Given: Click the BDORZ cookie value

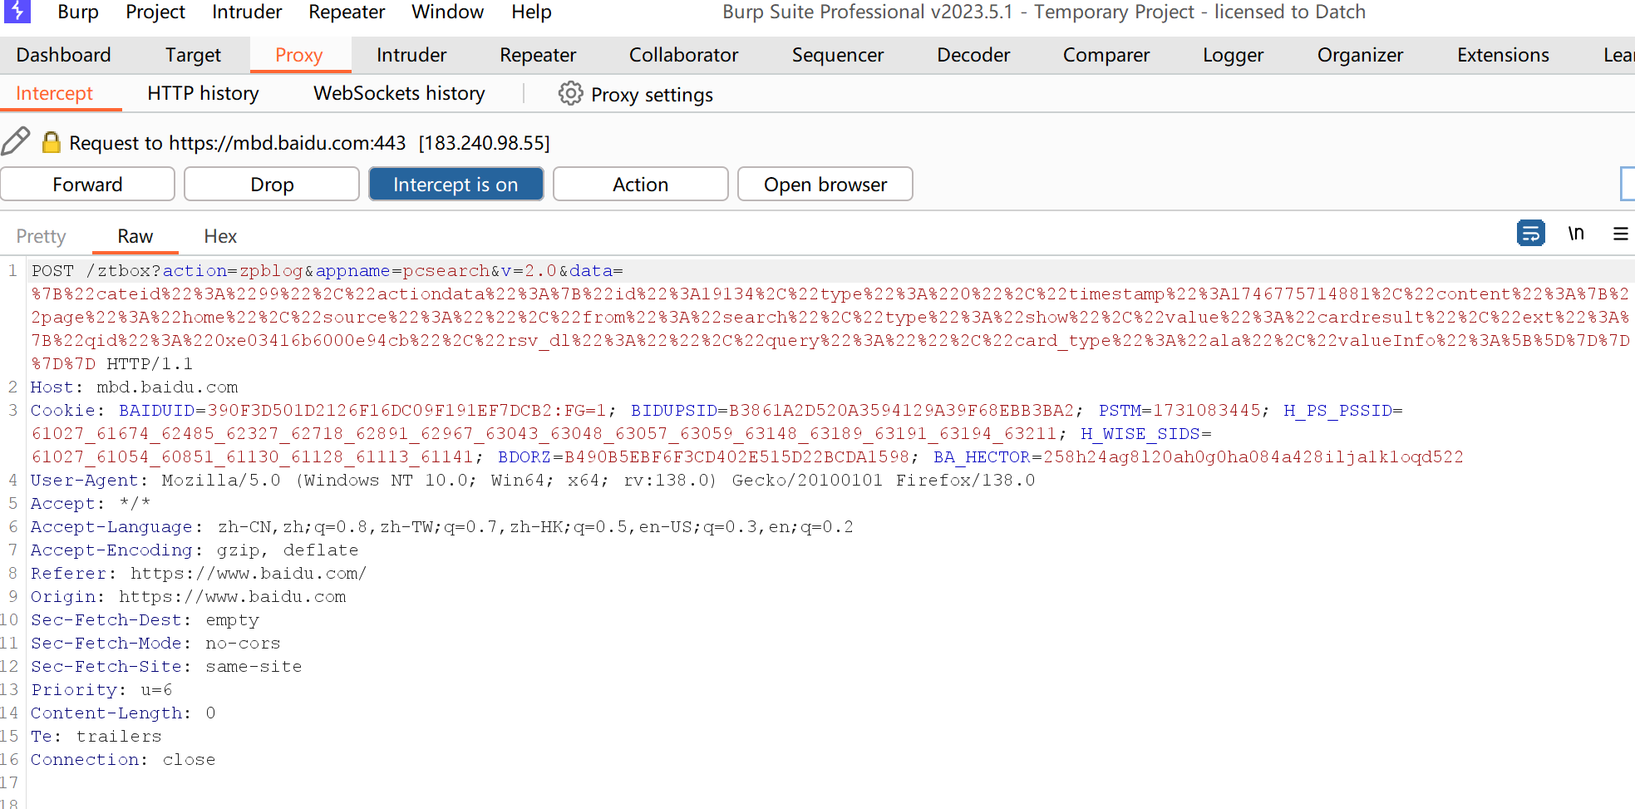Looking at the screenshot, I should pos(736,456).
